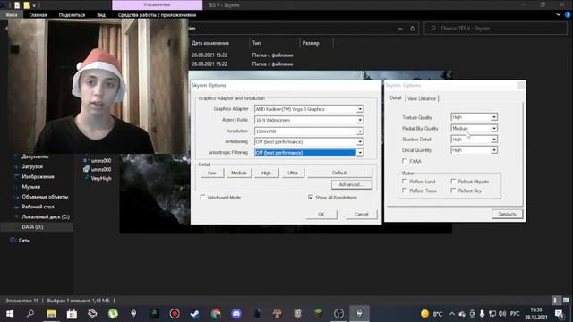Apply the Ultra detail preset
The height and width of the screenshot is (322, 573).
(293, 173)
